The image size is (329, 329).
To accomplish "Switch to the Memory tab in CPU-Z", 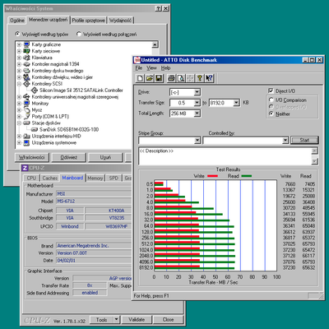I will [x=95, y=178].
